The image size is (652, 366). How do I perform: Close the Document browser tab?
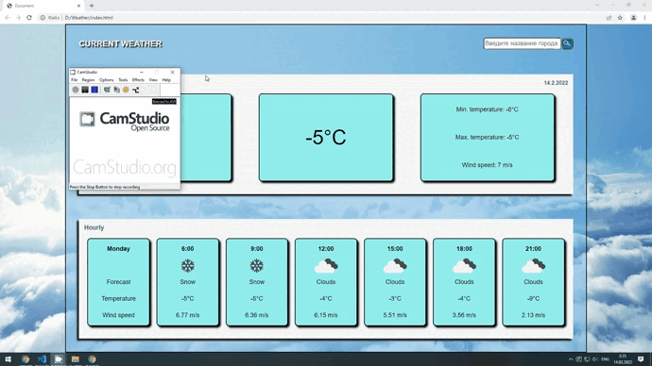78,6
